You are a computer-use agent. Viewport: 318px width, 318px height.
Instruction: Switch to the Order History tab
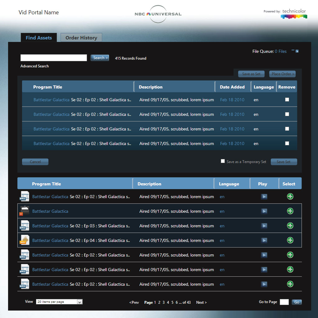click(x=81, y=38)
